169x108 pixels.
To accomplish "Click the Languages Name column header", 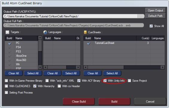I will 64,38.
